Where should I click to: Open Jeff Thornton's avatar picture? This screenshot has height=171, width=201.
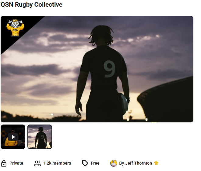(x=114, y=163)
